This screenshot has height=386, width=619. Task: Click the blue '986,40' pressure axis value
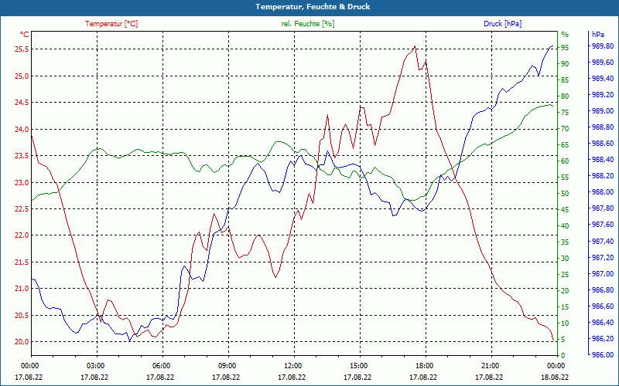pos(603,322)
